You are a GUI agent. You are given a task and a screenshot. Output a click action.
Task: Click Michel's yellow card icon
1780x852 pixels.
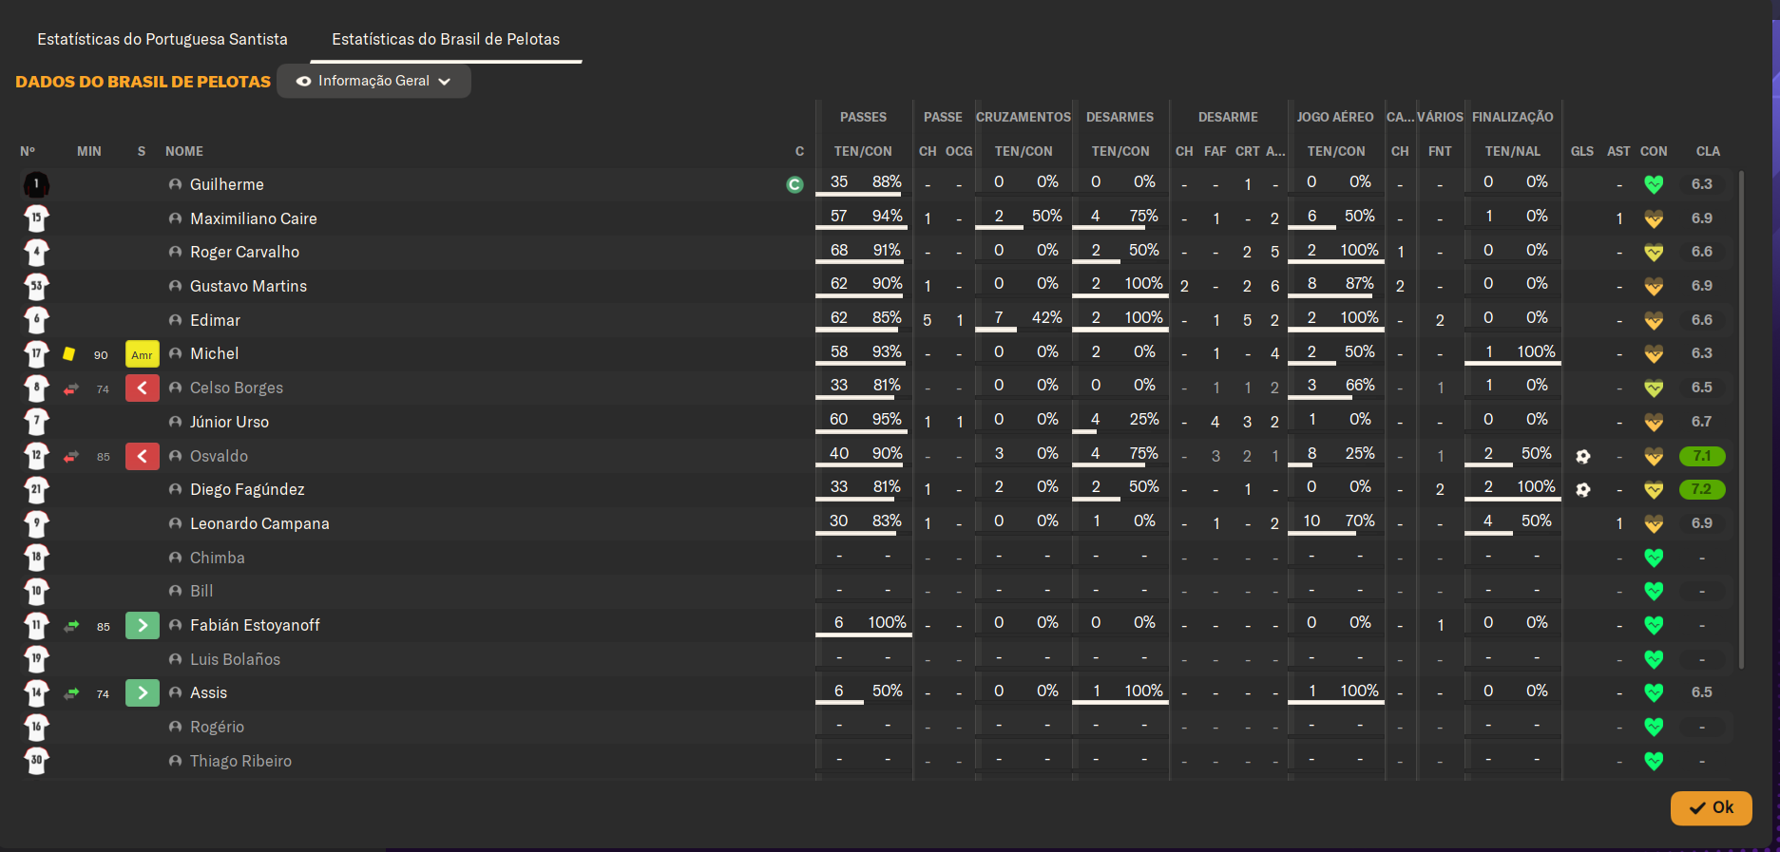pos(69,354)
